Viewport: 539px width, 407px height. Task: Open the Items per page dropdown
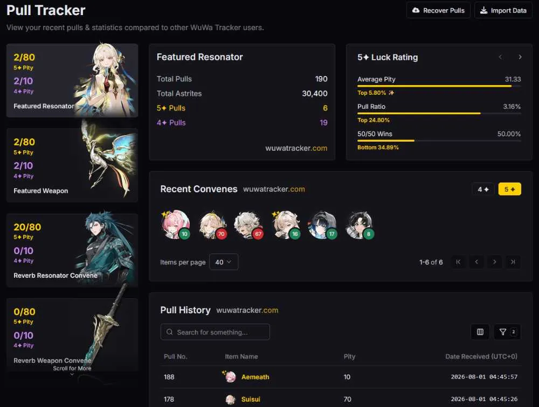click(x=224, y=262)
